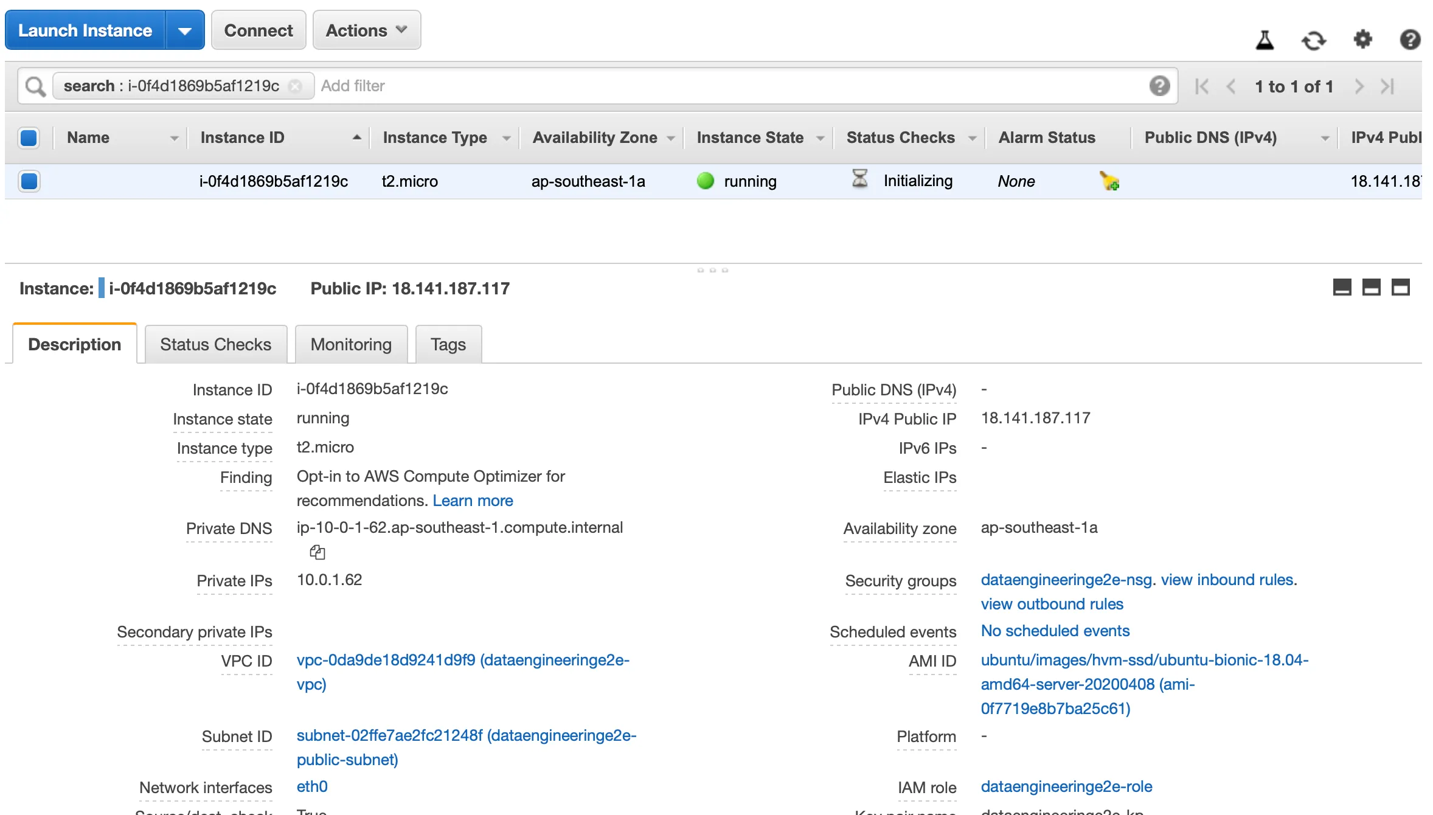The image size is (1433, 815).
Task: Click the create alarm icon in the Alarm Status column
Action: coord(1109,181)
